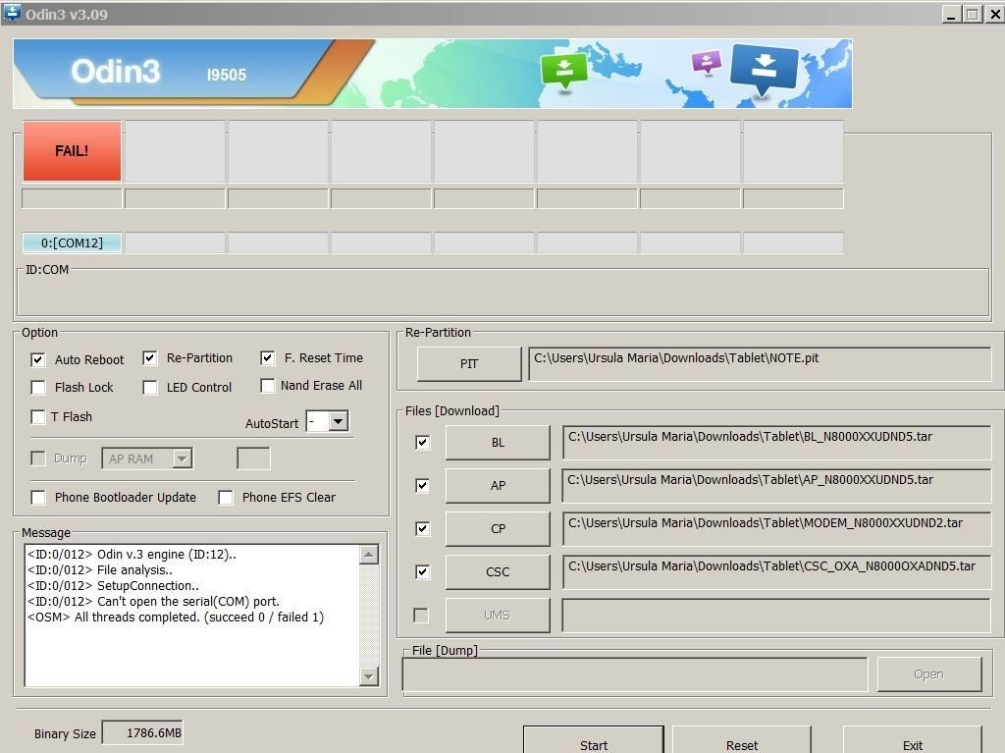Uncheck the BL file checkbox
Image resolution: width=1005 pixels, height=753 pixels.
point(422,443)
